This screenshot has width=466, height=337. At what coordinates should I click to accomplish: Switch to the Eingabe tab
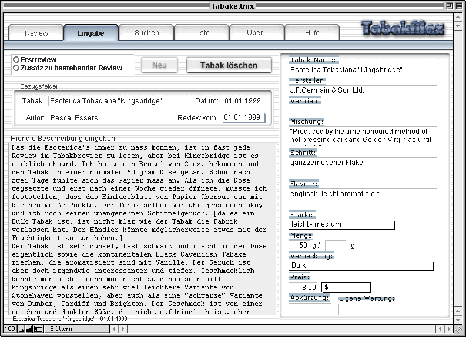[x=91, y=33]
